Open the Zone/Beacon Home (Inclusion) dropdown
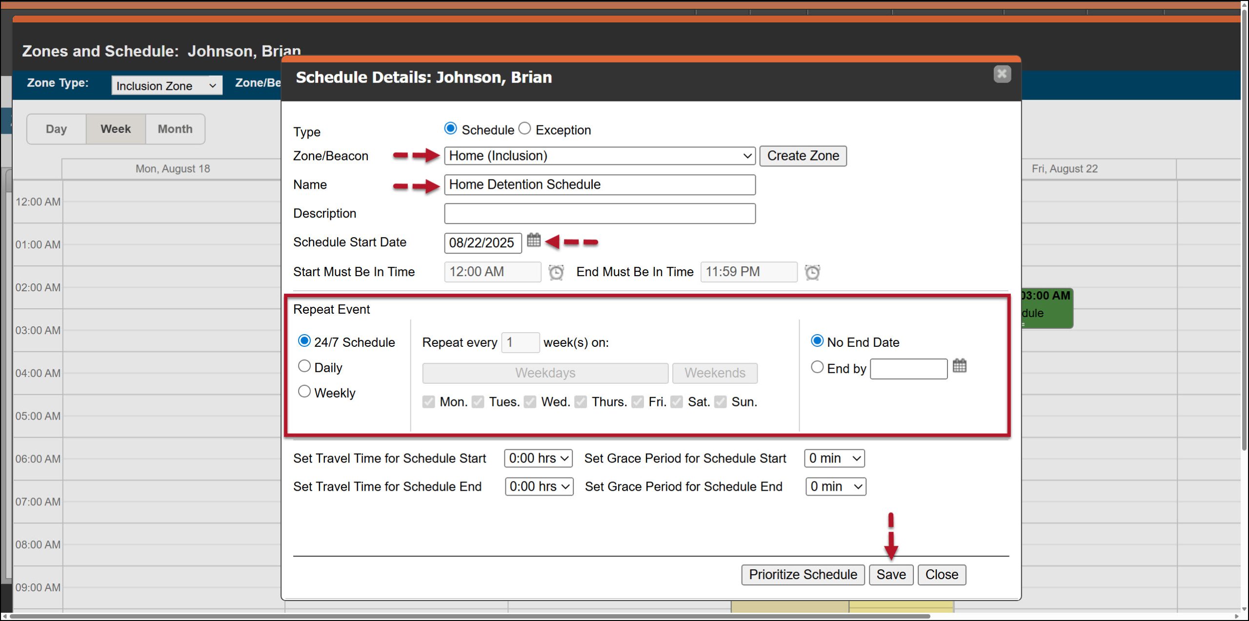This screenshot has height=621, width=1249. tap(599, 156)
